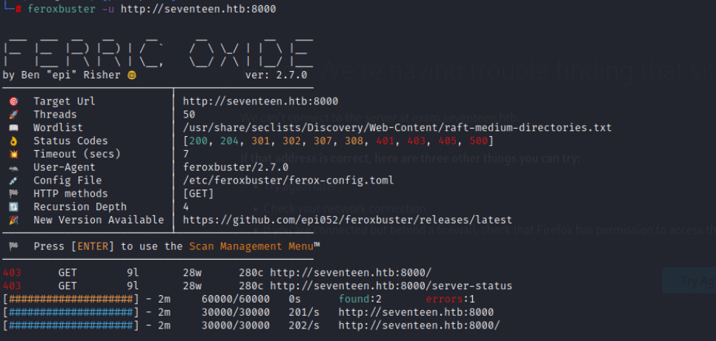Click the fire icon beside Status Codes

coord(13,141)
